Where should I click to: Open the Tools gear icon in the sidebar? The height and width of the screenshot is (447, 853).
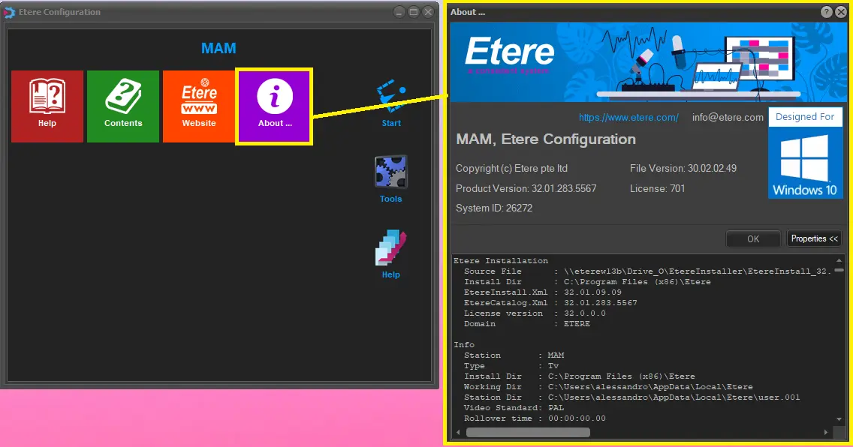point(390,178)
